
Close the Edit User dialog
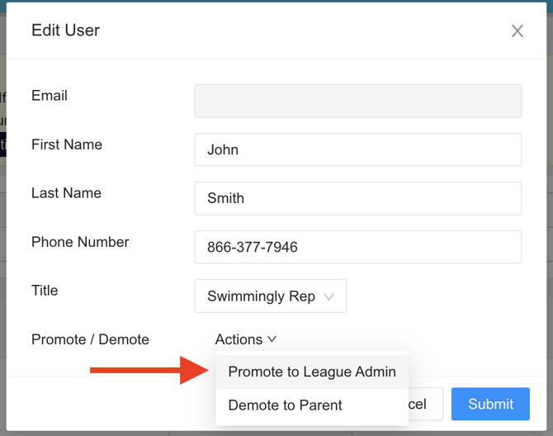coord(518,31)
